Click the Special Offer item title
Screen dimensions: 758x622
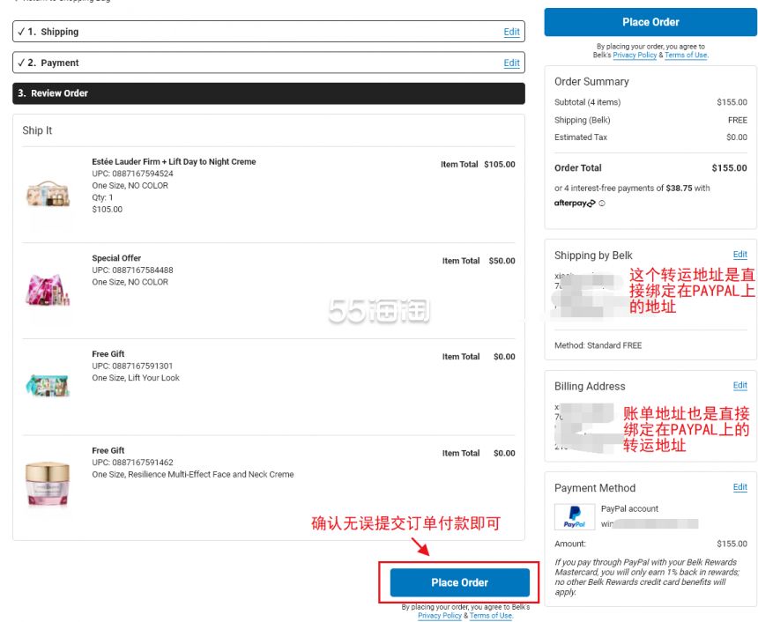point(116,258)
